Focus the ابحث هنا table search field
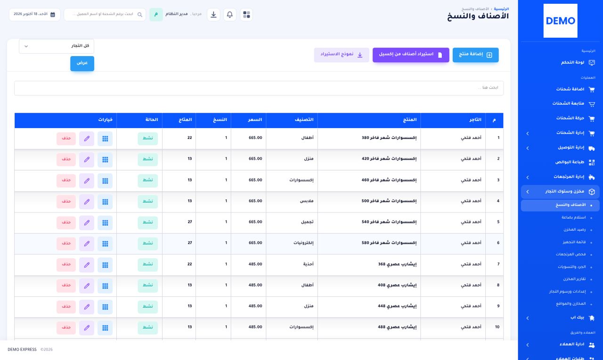This screenshot has width=603, height=360. coord(259,88)
